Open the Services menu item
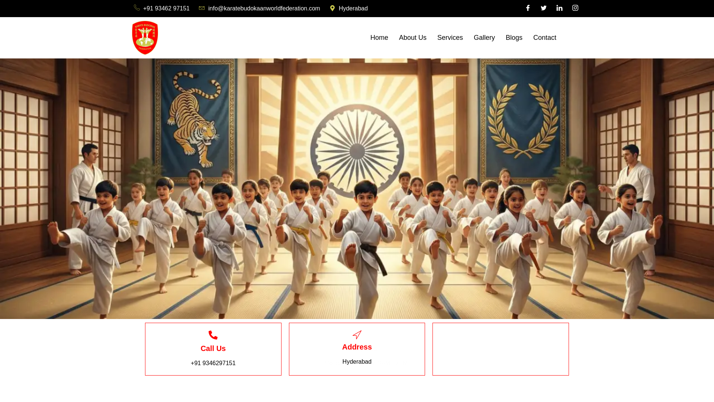714x402 pixels. [x=450, y=38]
